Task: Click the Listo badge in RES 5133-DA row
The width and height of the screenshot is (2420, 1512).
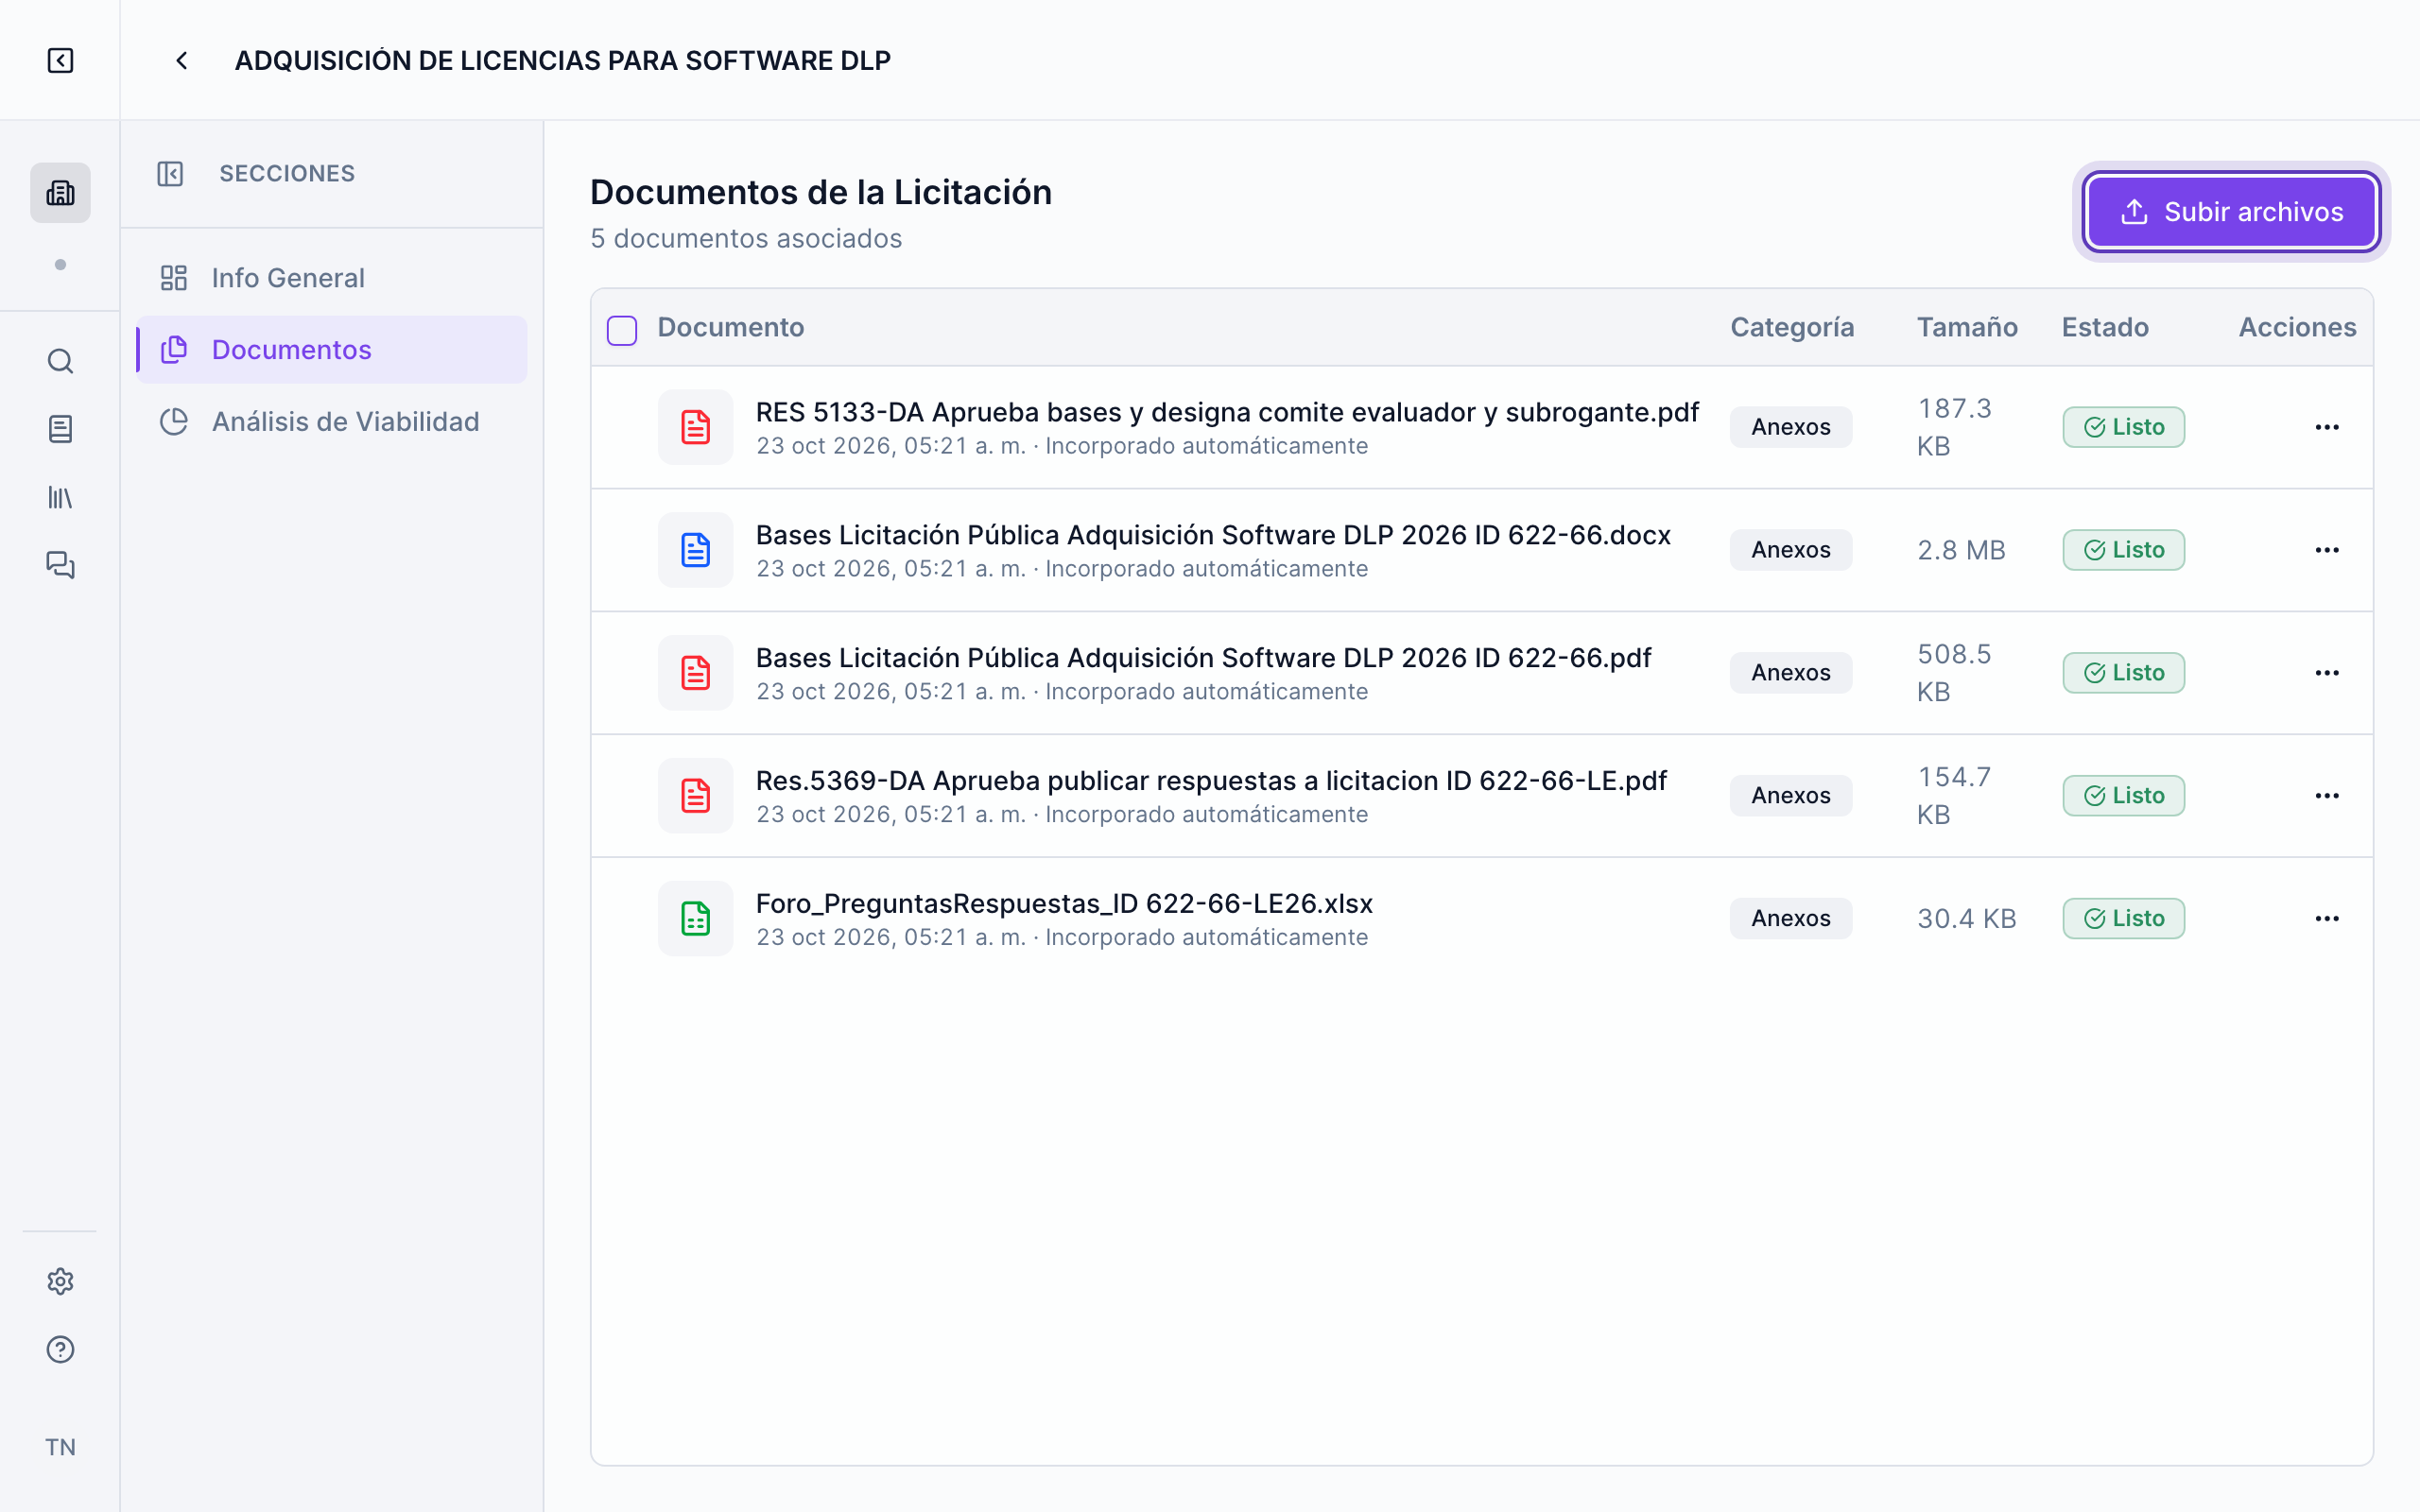Action: (x=2123, y=427)
